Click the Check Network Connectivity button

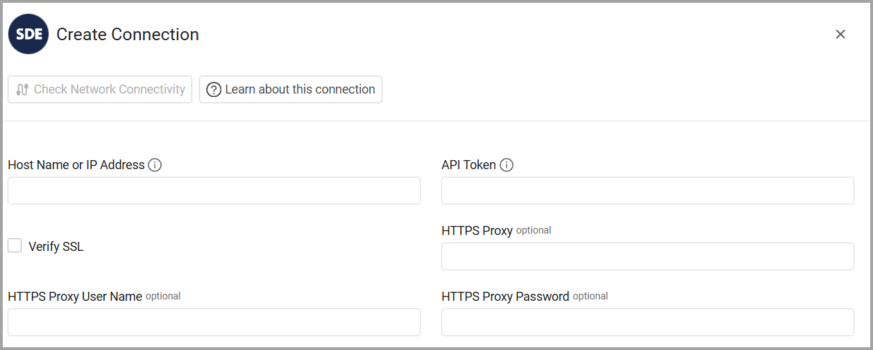[x=100, y=89]
